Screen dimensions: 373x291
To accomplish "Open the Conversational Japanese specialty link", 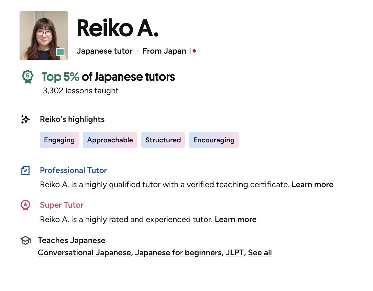I will coord(84,253).
